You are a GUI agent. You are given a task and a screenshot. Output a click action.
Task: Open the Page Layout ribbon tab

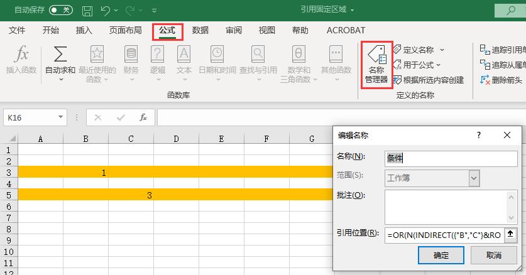[x=125, y=30]
